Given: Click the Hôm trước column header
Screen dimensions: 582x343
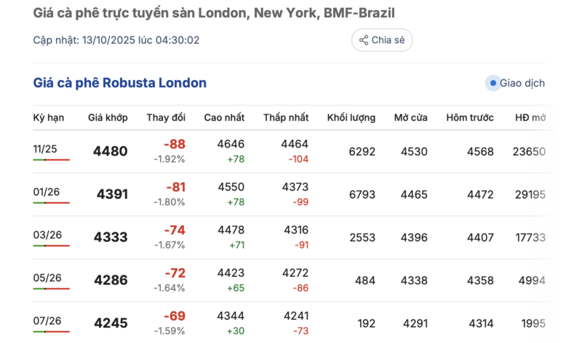Looking at the screenshot, I should 470,117.
